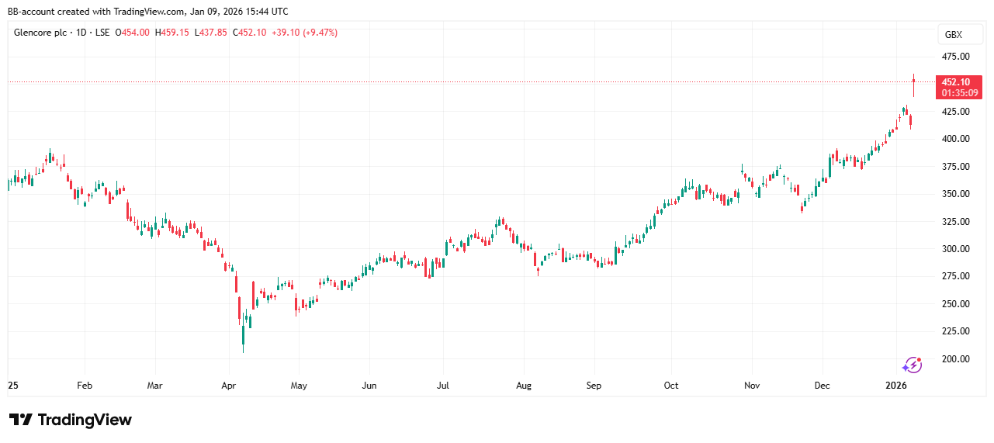This screenshot has height=443, width=994.
Task: Click the high price value H459.15
Action: coord(171,33)
